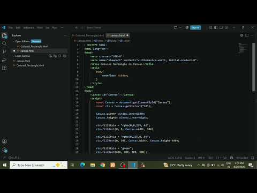
Task: Open Colored_Rectangle.html under Open Editors
Action: coord(34,46)
